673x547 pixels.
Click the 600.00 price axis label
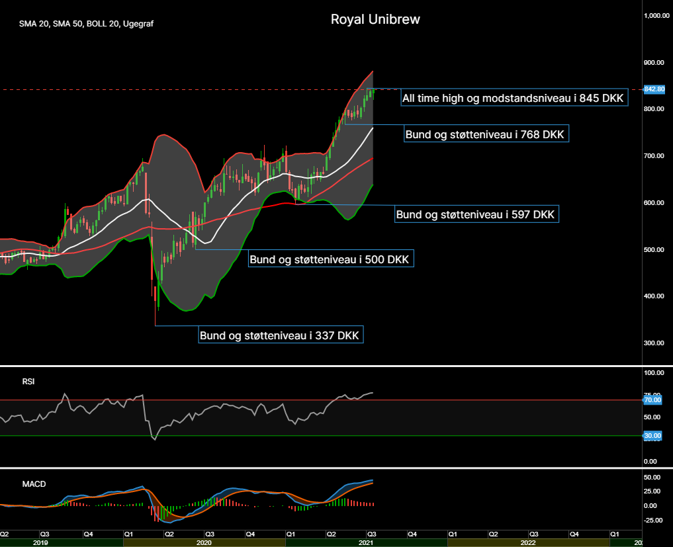coord(654,202)
